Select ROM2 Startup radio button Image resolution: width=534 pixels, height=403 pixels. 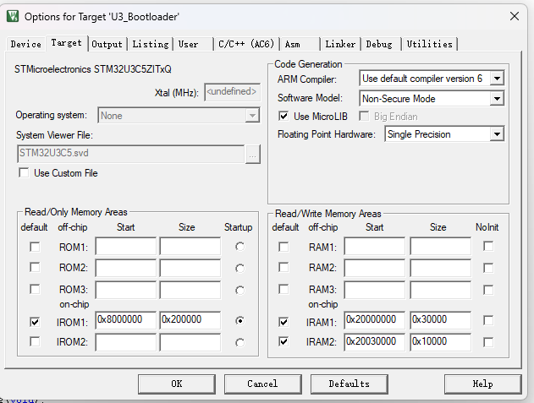(x=239, y=269)
